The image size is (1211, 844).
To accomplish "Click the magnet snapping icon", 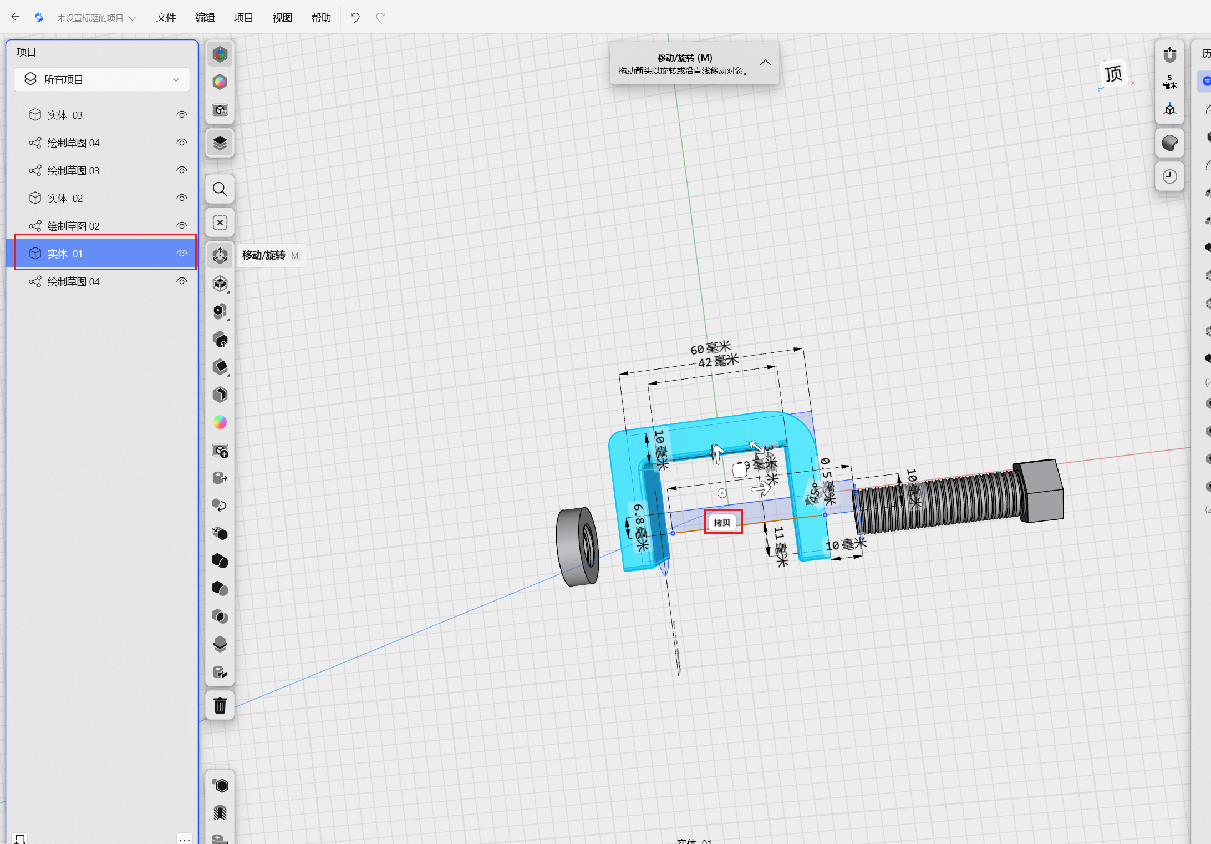I will point(1169,55).
